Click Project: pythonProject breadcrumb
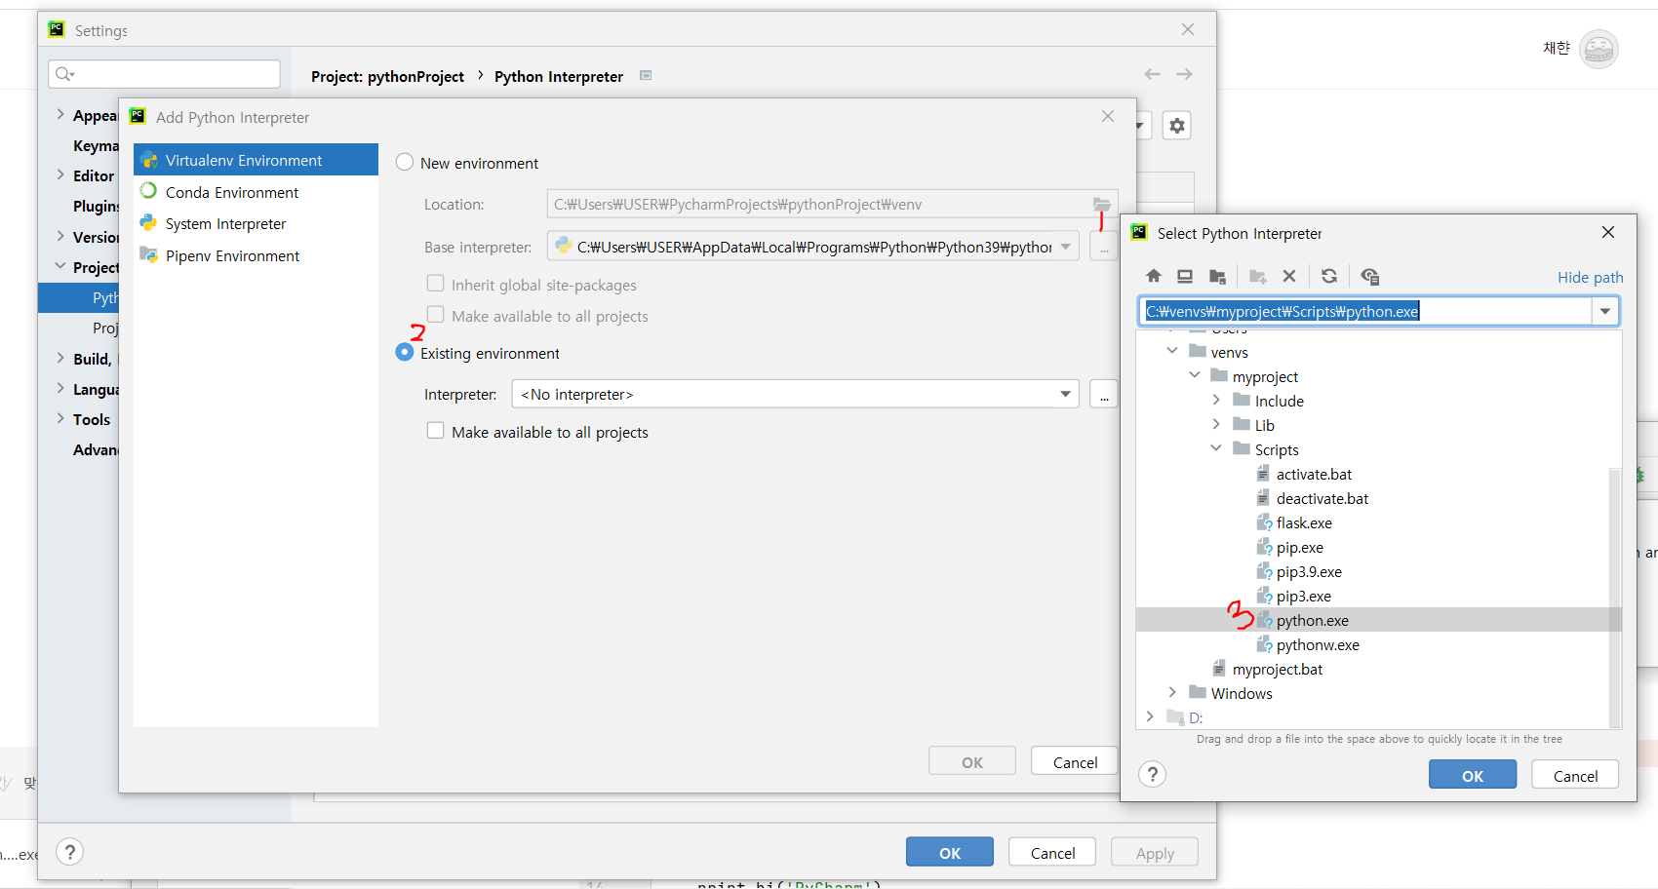The width and height of the screenshot is (1658, 889). (x=387, y=76)
